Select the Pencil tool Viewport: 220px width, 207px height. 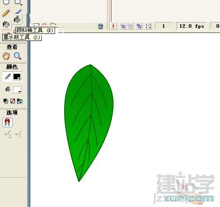[x=6, y=13]
